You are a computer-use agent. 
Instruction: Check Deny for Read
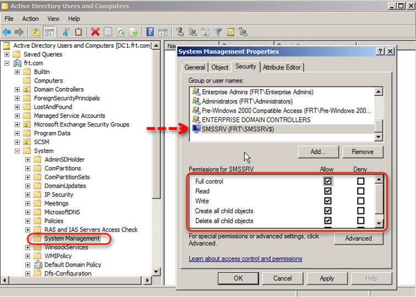[x=360, y=191]
